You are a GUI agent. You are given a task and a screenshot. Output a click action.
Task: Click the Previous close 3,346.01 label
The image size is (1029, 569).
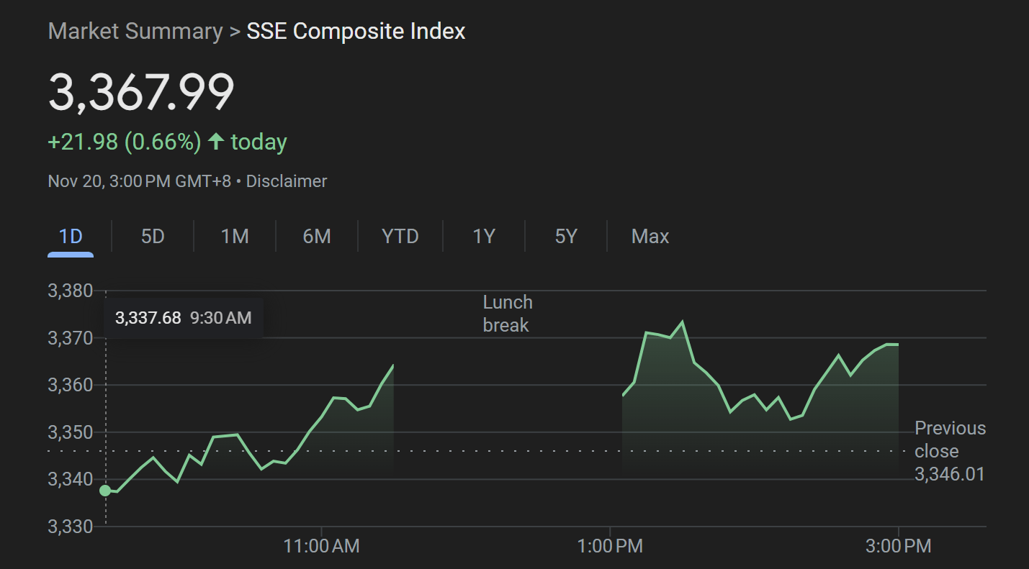[950, 451]
